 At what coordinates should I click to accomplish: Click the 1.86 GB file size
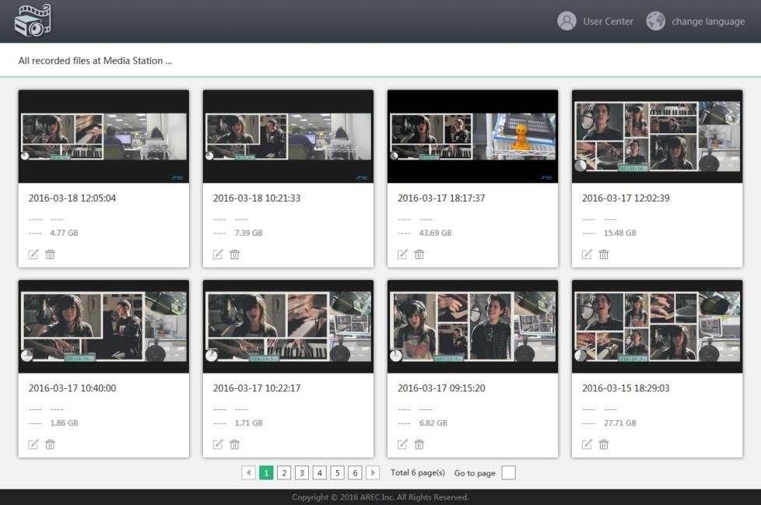coord(64,423)
